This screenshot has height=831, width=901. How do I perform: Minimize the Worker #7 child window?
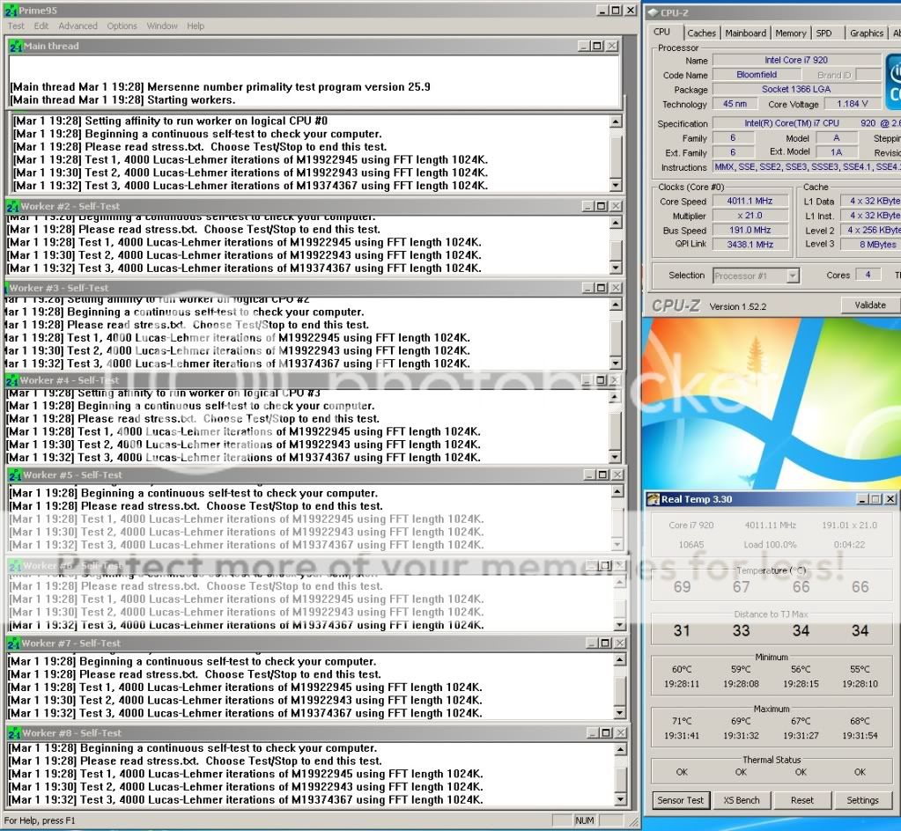click(x=591, y=643)
